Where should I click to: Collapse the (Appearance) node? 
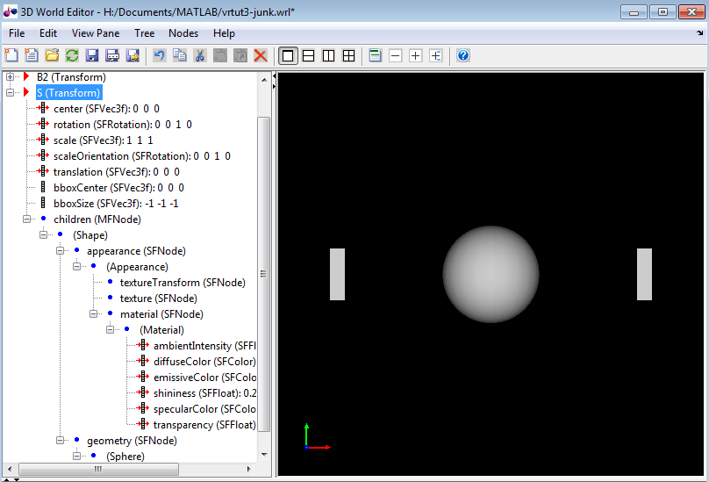(77, 266)
